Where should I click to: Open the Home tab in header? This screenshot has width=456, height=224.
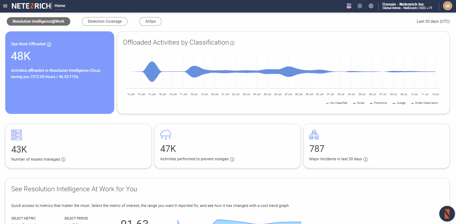[60, 6]
